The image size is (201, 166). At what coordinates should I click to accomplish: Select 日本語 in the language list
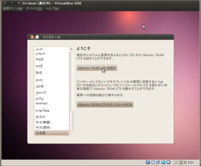pyautogui.click(x=52, y=133)
